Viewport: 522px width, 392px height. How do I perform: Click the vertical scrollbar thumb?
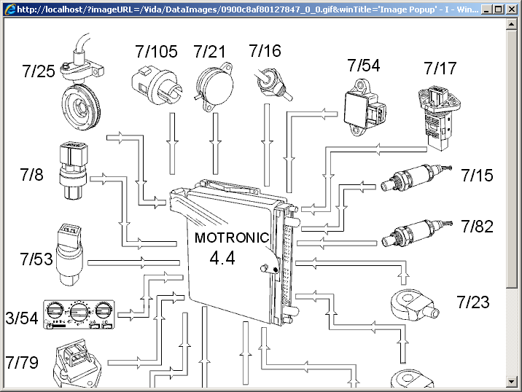coord(511,159)
